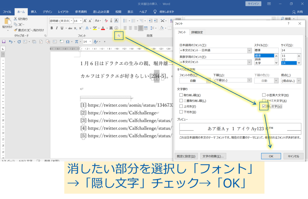Open the 英数字用のフォント dropdown
The image size is (308, 199).
pos(249,62)
